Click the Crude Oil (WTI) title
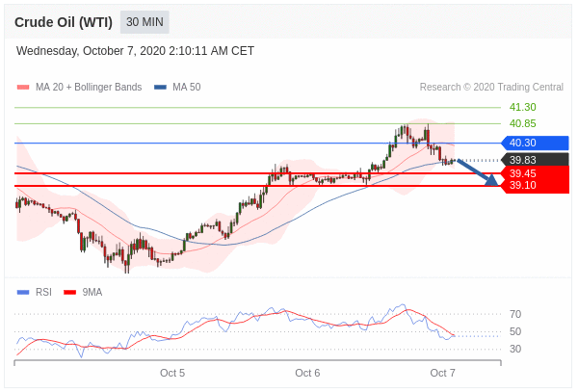The image size is (578, 392). coord(64,22)
